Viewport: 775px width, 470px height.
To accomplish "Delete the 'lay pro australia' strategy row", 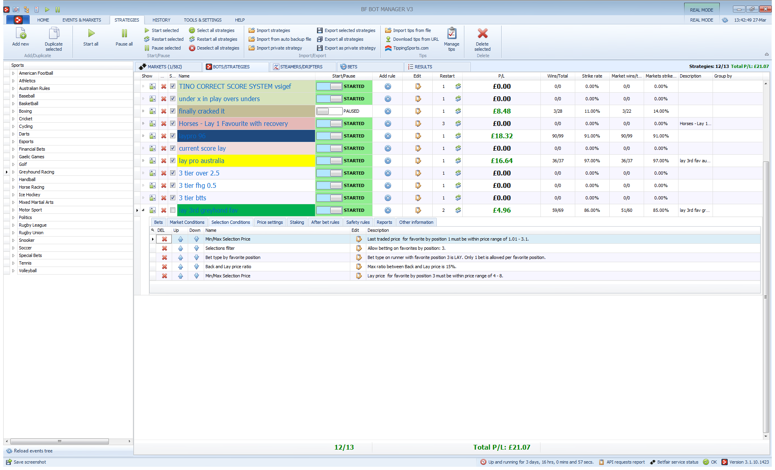I will tap(164, 161).
